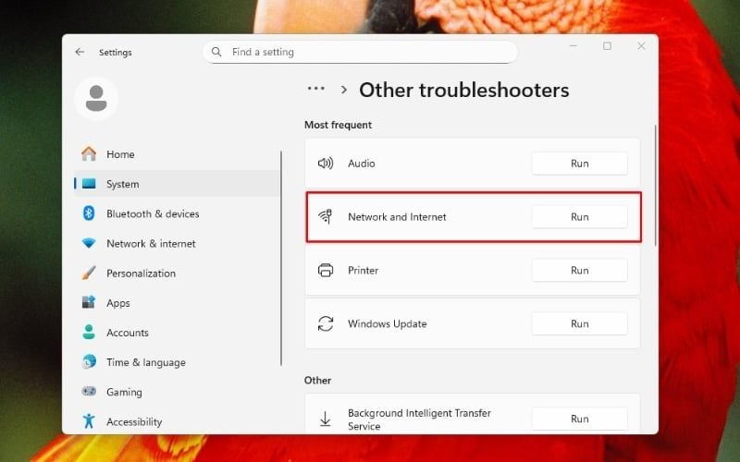Click the Other section label
The height and width of the screenshot is (462, 740).
tap(317, 380)
